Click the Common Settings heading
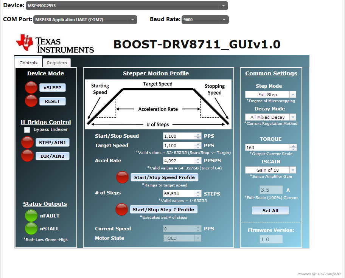 (x=271, y=73)
